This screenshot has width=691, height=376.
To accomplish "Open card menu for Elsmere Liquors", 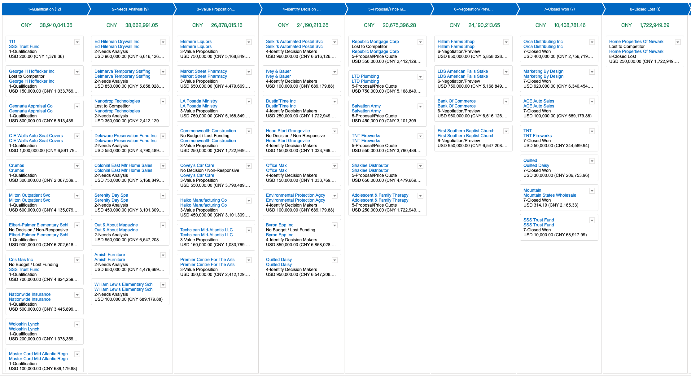I will [x=249, y=42].
